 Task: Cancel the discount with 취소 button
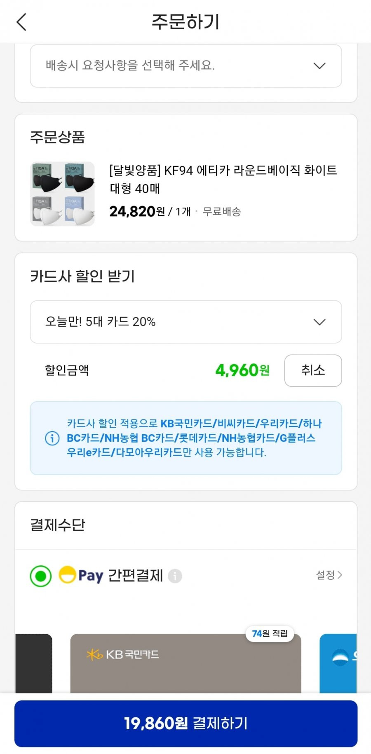[313, 370]
